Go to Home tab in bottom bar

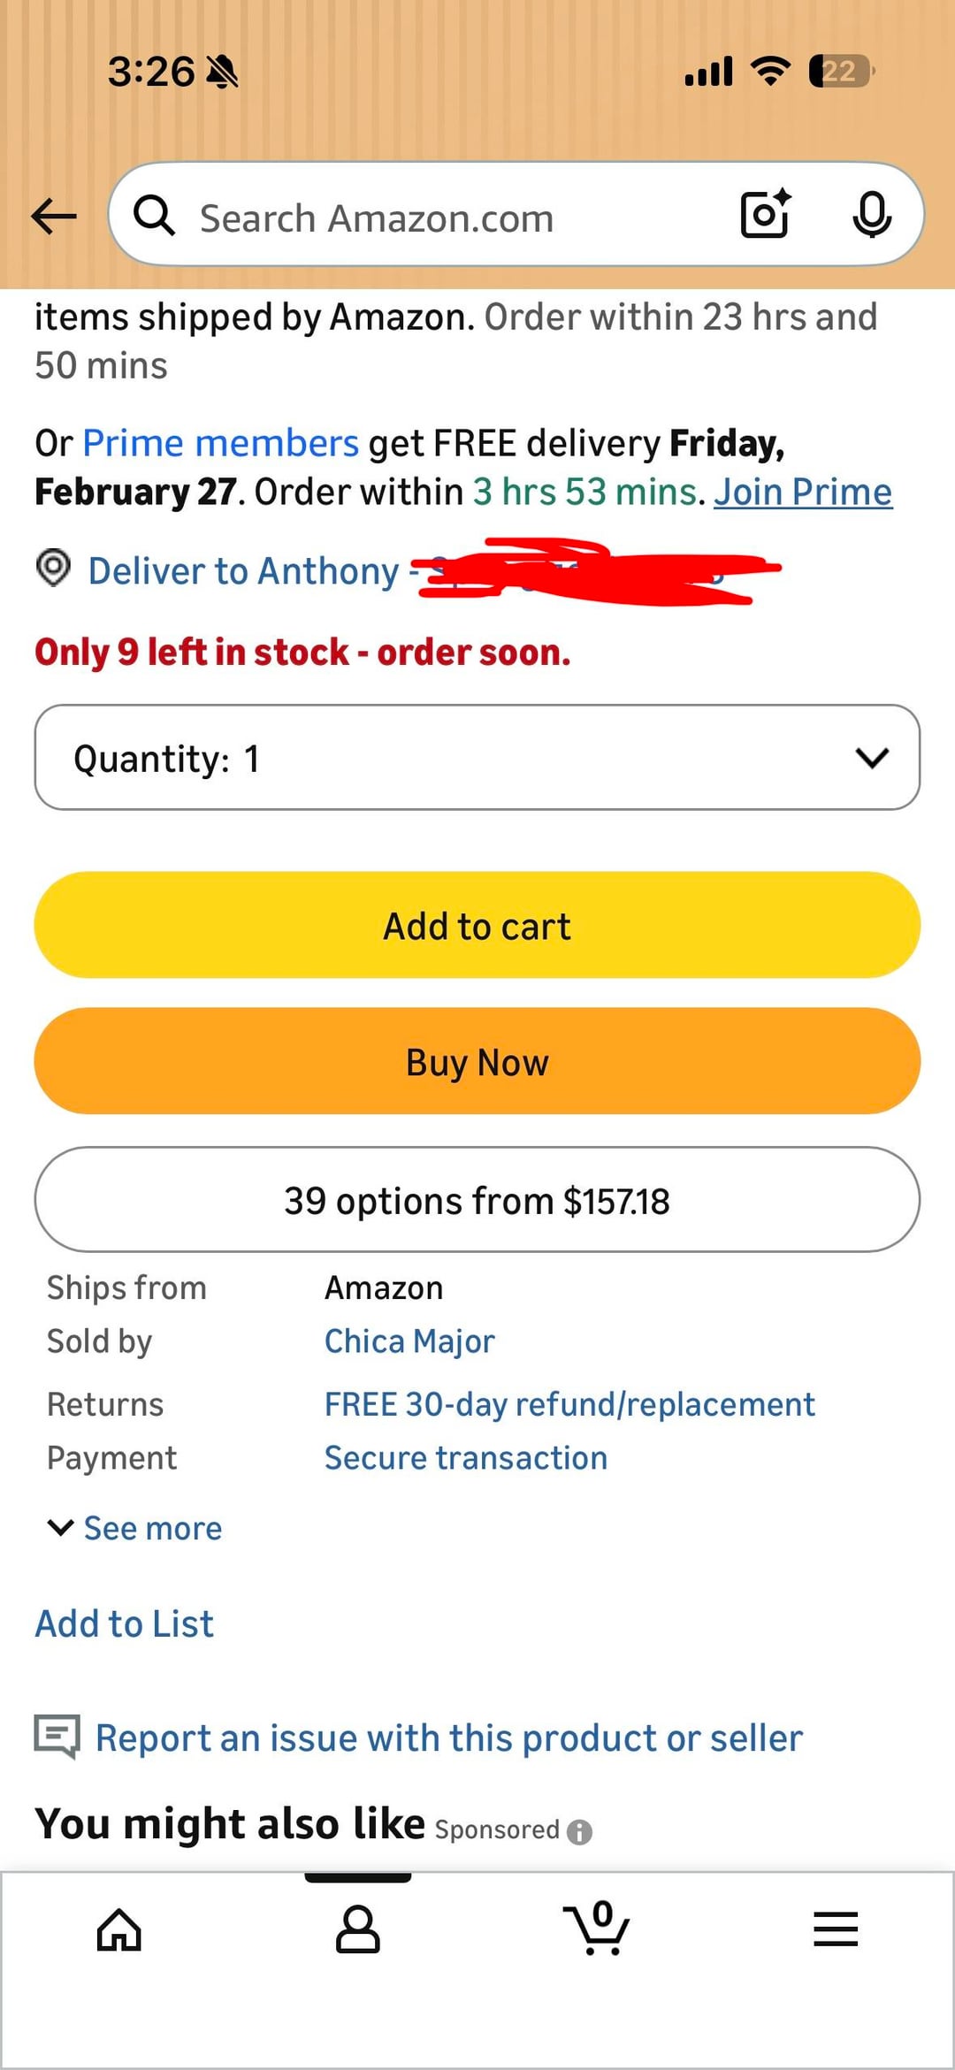coord(119,1929)
